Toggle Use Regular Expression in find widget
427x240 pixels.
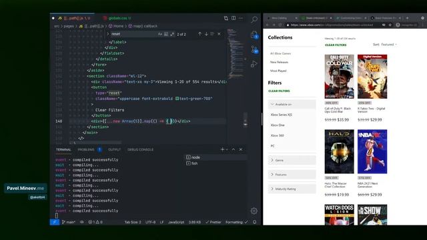click(172, 34)
